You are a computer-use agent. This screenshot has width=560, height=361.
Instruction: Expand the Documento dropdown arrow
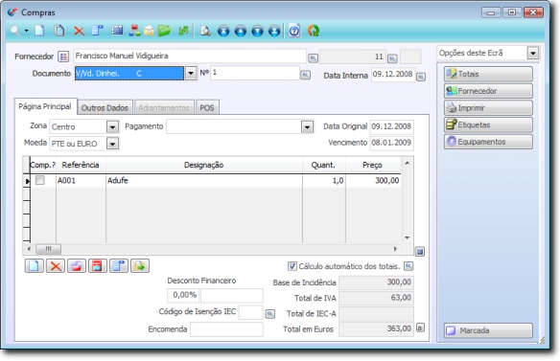click(191, 74)
